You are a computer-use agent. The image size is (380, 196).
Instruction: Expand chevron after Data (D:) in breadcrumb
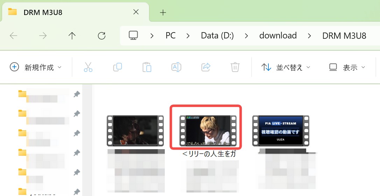(x=246, y=36)
